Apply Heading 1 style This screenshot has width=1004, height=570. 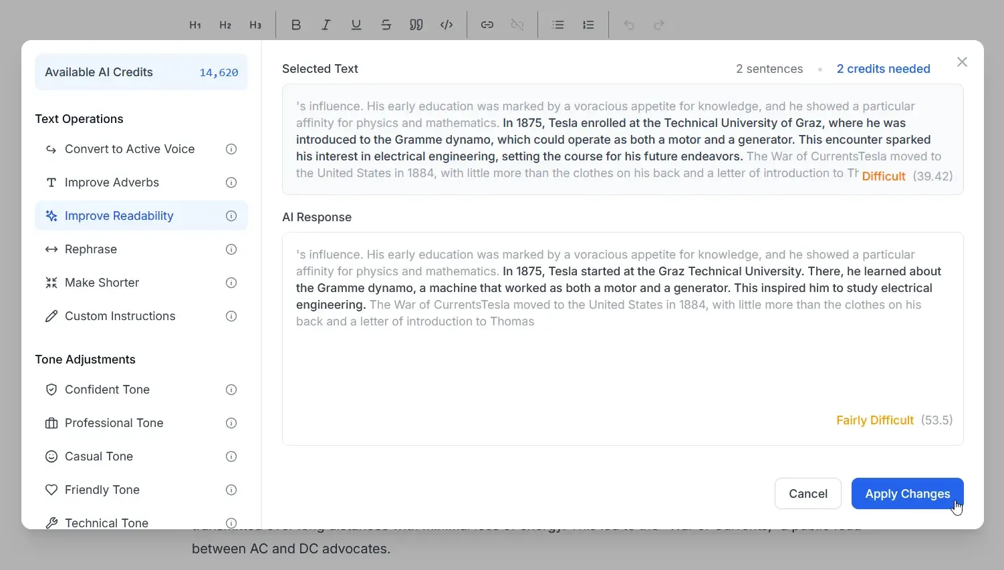click(195, 25)
